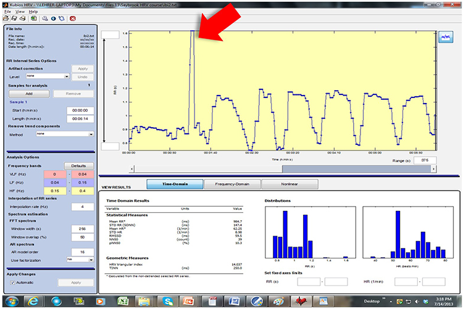Switch to the Frequency-Domain results tab

tap(232, 184)
